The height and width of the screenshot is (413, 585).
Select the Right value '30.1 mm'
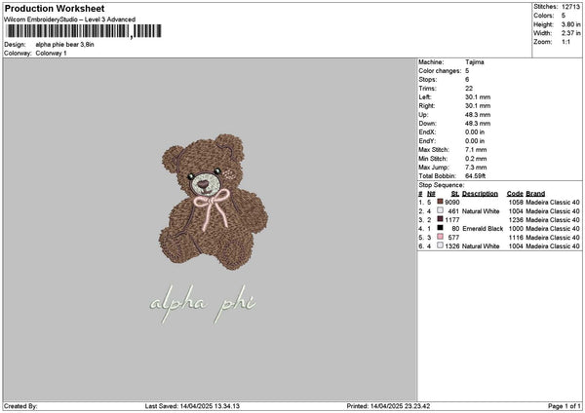pos(478,106)
